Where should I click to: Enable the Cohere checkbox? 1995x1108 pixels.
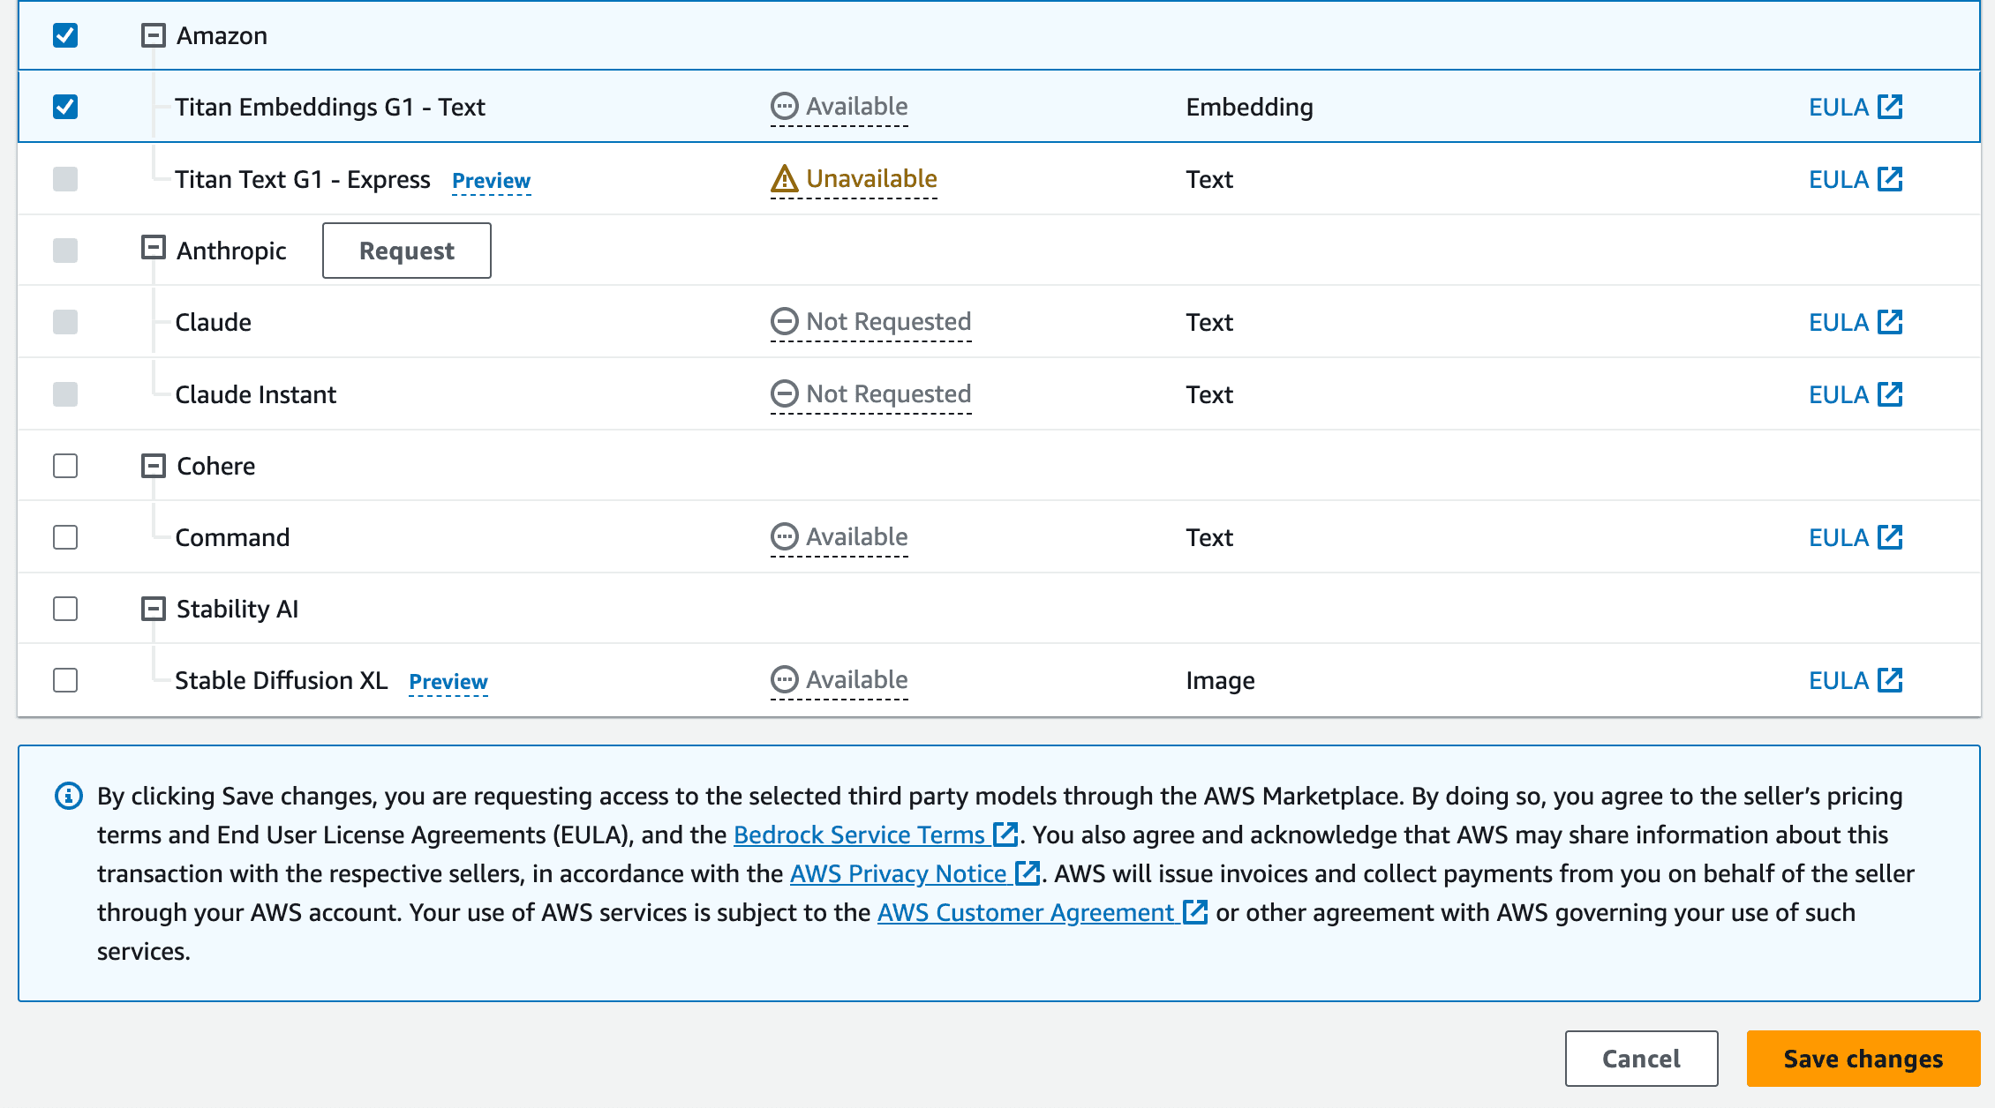click(64, 466)
